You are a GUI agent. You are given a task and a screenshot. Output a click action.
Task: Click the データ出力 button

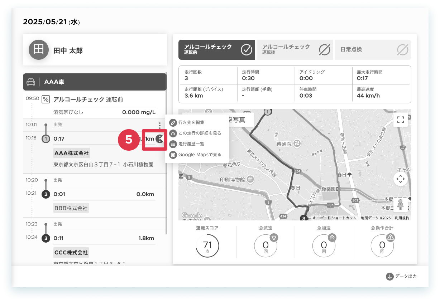click(401, 276)
